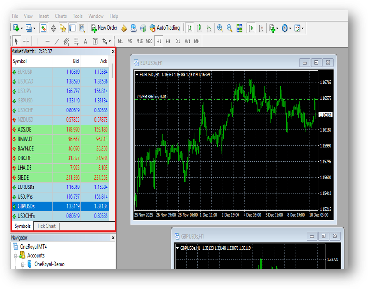Select the BMW.DE symbol row
This screenshot has width=368, height=289.
click(26, 139)
